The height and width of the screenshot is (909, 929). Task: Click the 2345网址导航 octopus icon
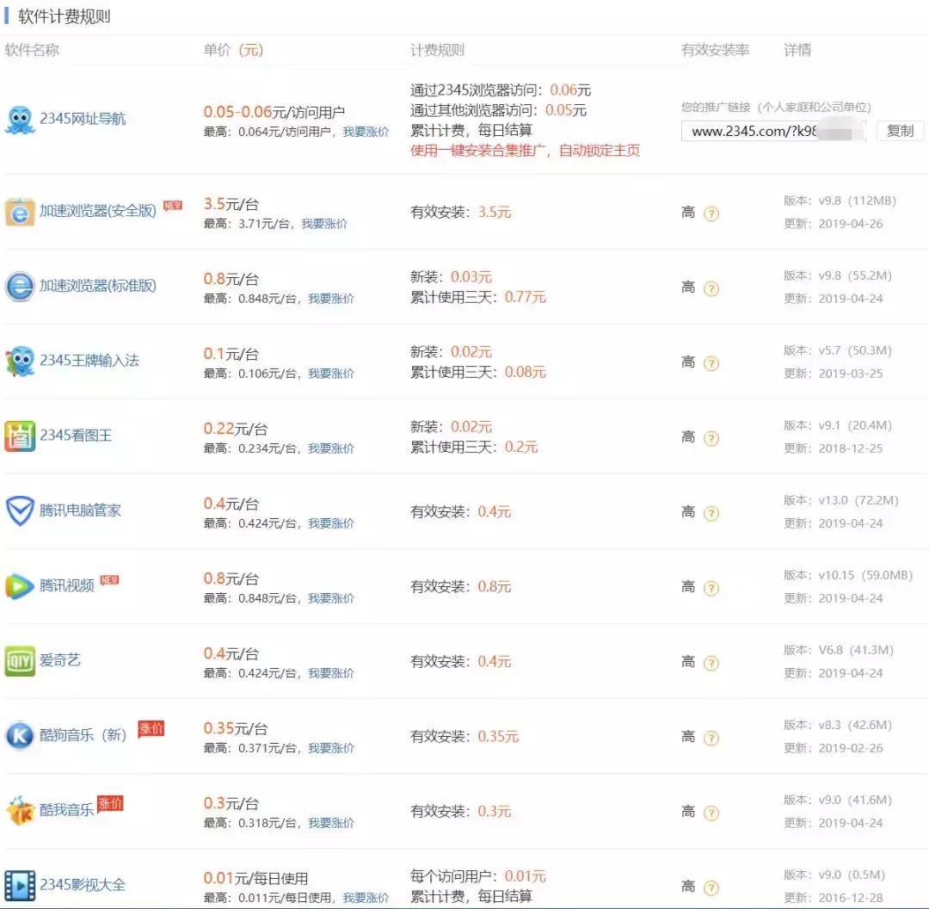tap(19, 119)
